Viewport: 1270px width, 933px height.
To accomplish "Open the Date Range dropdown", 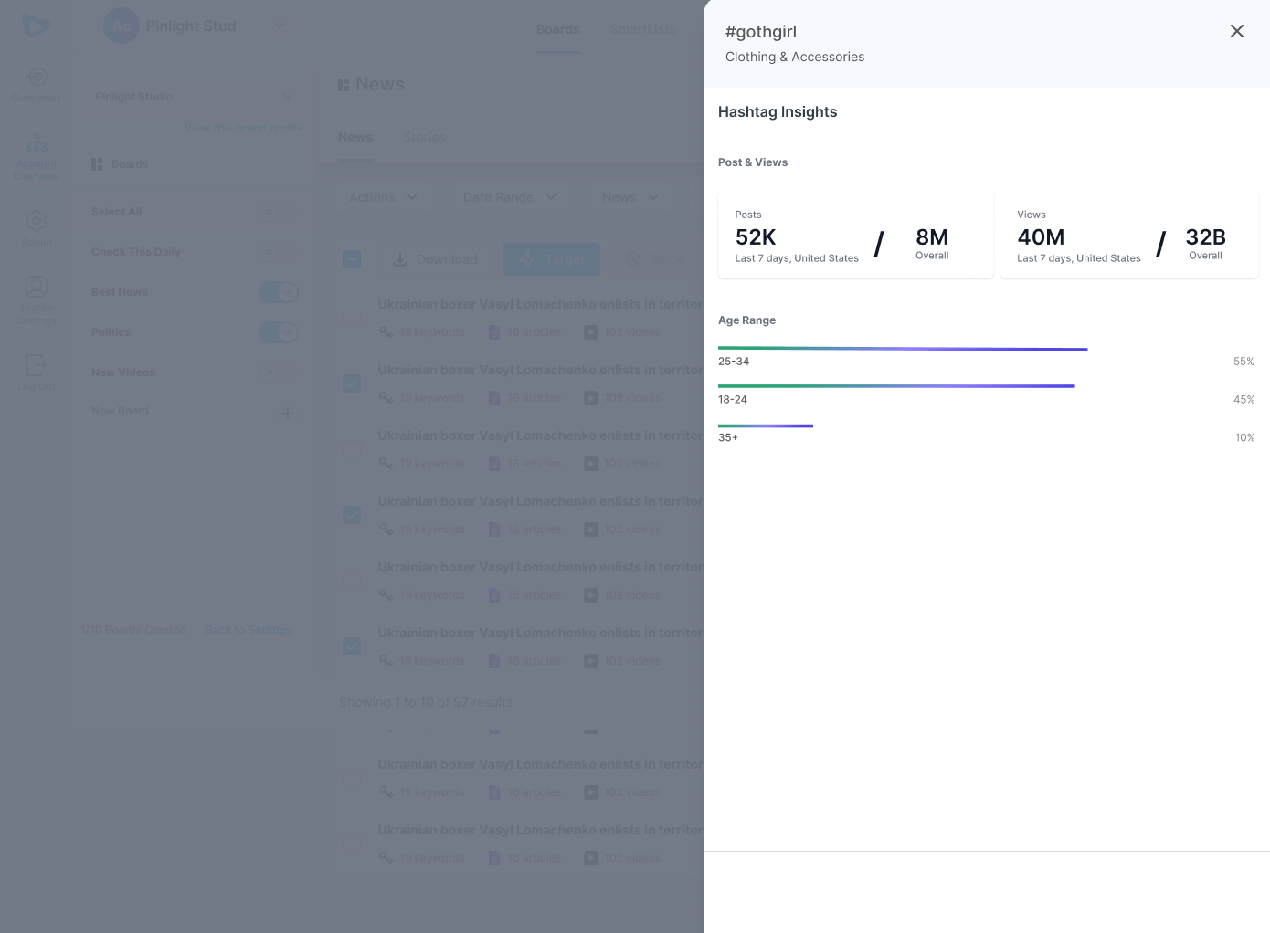I will tap(509, 197).
